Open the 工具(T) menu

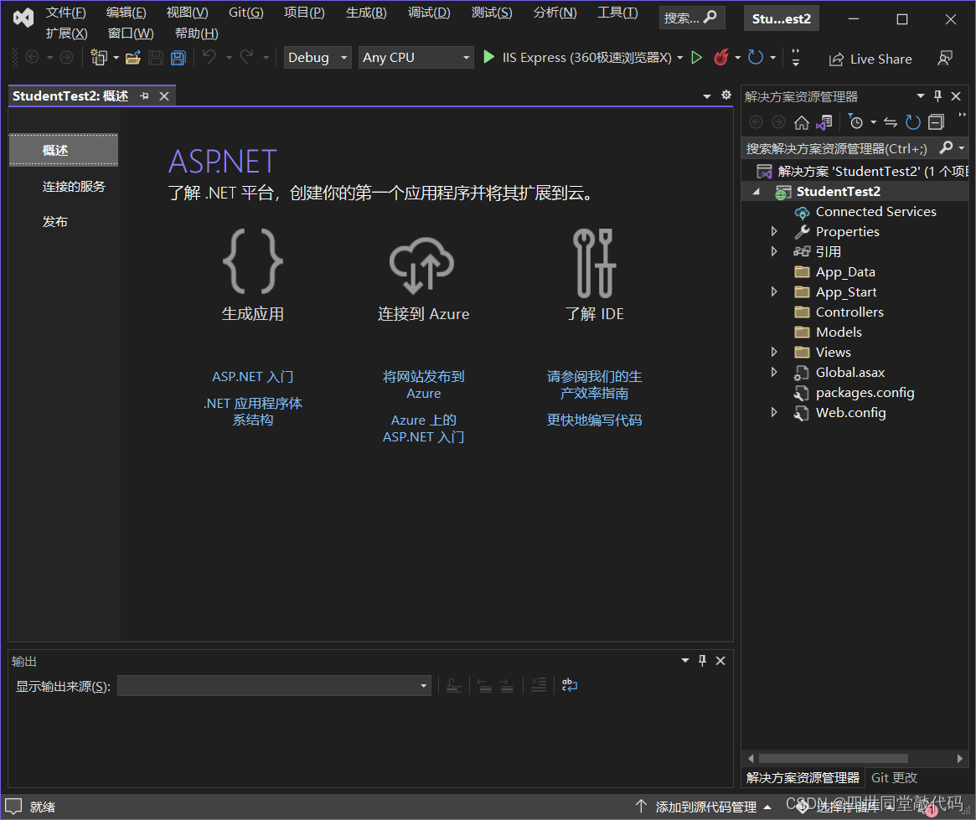617,13
